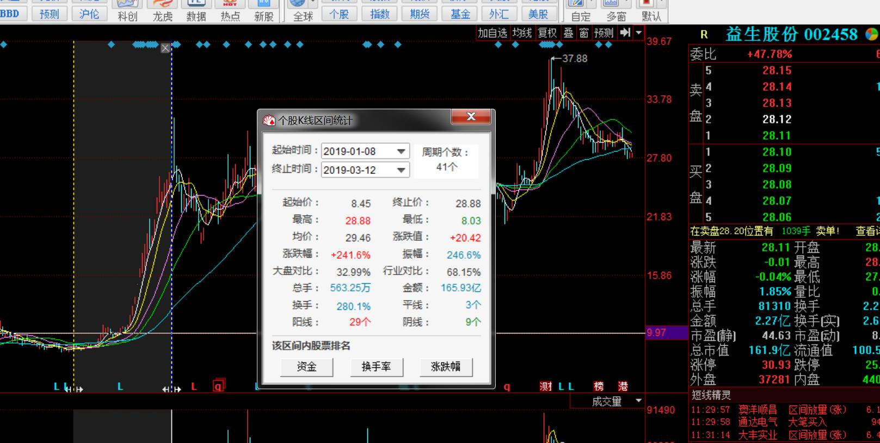This screenshot has height=443, width=880.
Task: Switch to the 基金 tab
Action: 460,14
